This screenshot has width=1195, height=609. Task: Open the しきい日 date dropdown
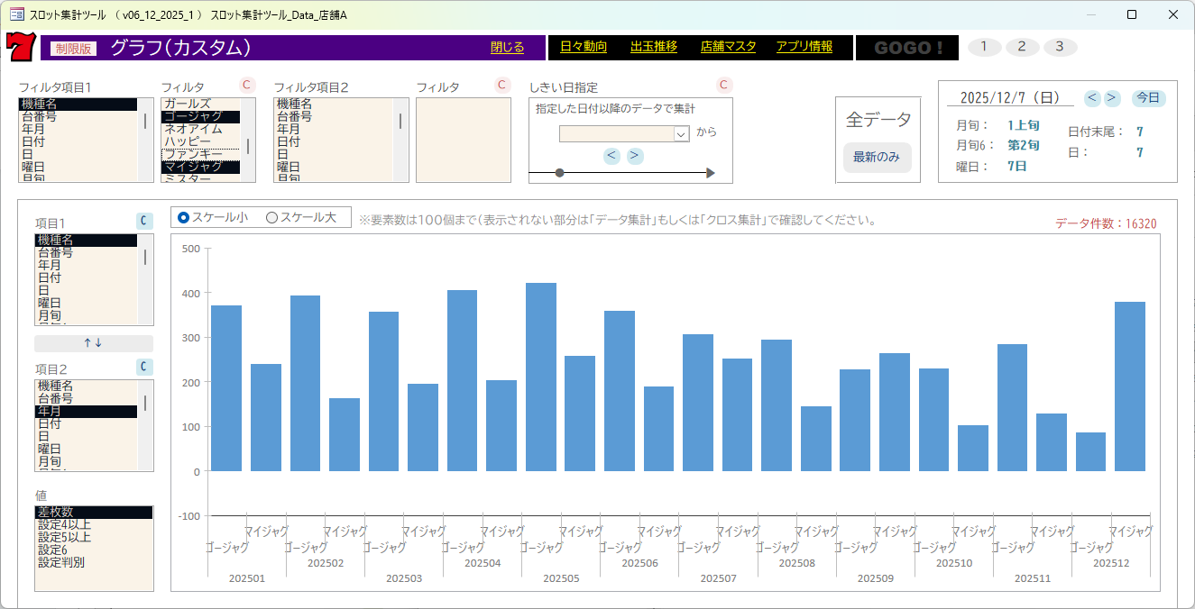coord(681,133)
